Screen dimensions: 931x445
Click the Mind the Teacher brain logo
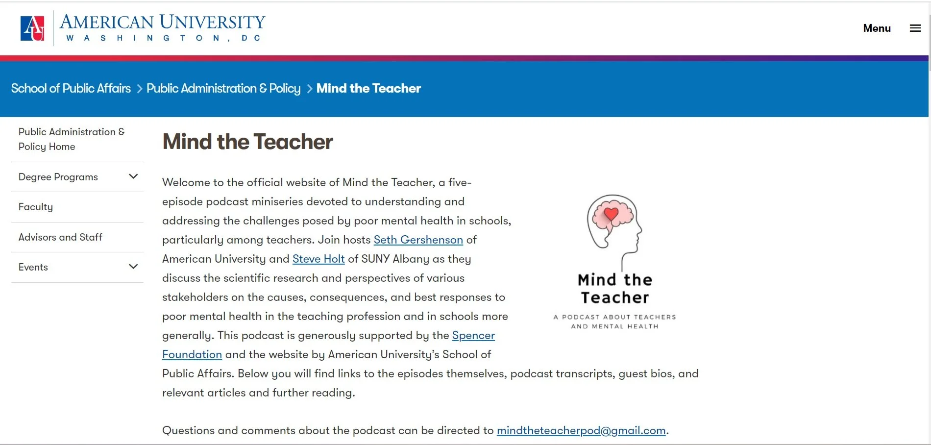pyautogui.click(x=614, y=262)
